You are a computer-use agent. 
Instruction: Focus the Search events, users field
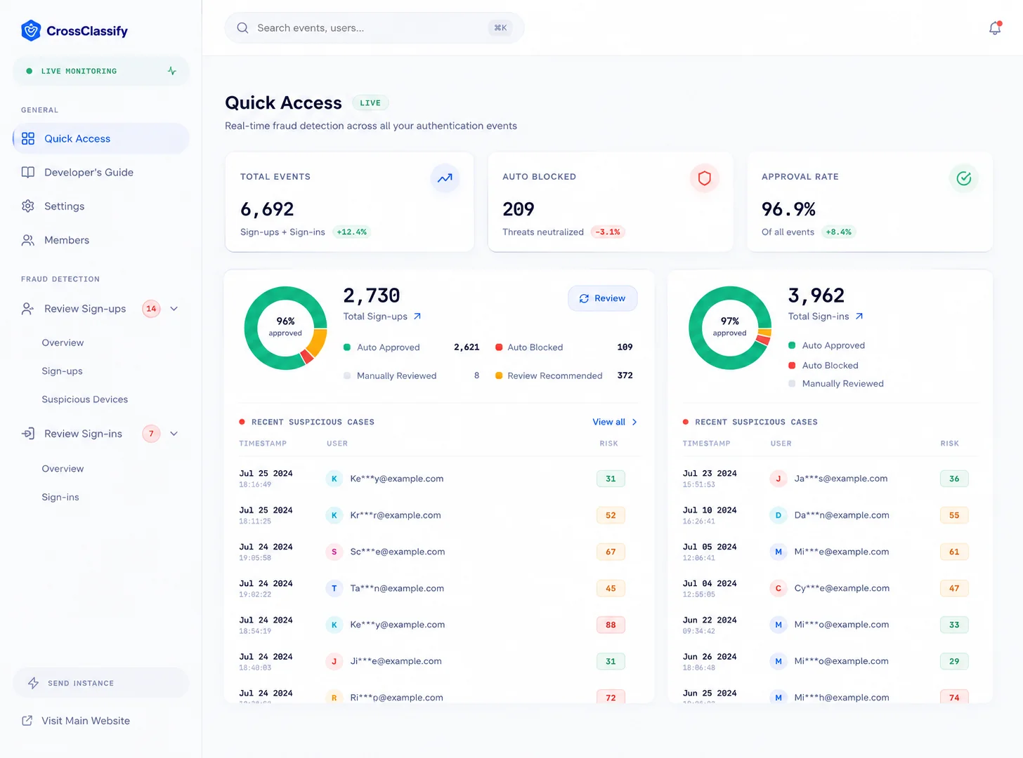[x=374, y=28]
